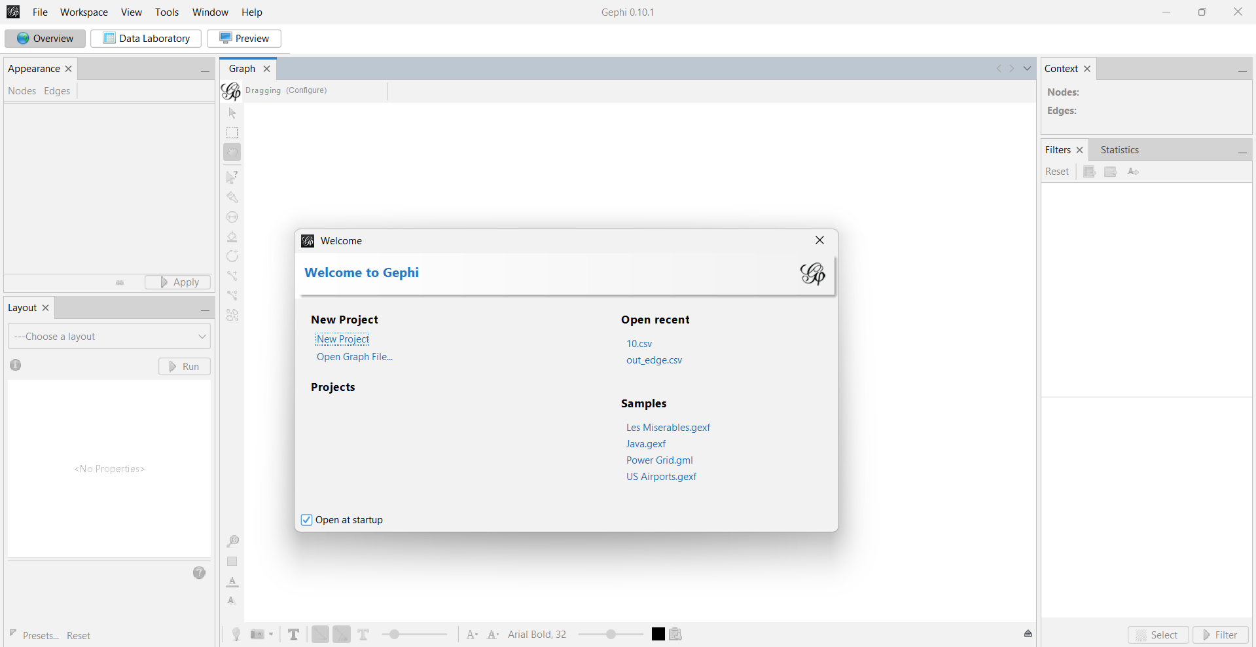Open the File menu
Viewport: 1256px width, 647px height.
[40, 12]
